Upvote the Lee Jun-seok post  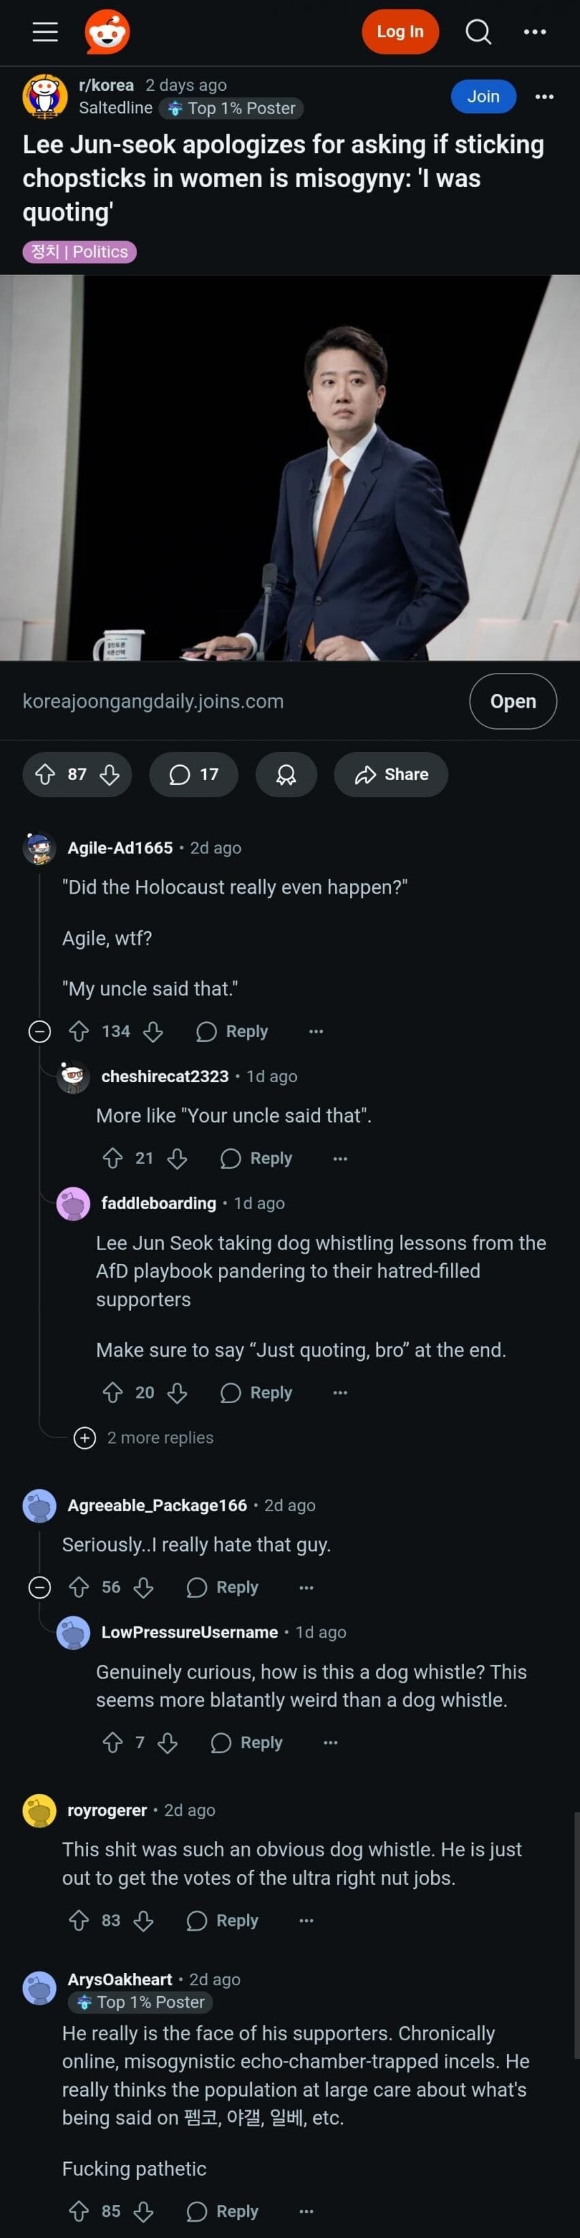point(45,774)
